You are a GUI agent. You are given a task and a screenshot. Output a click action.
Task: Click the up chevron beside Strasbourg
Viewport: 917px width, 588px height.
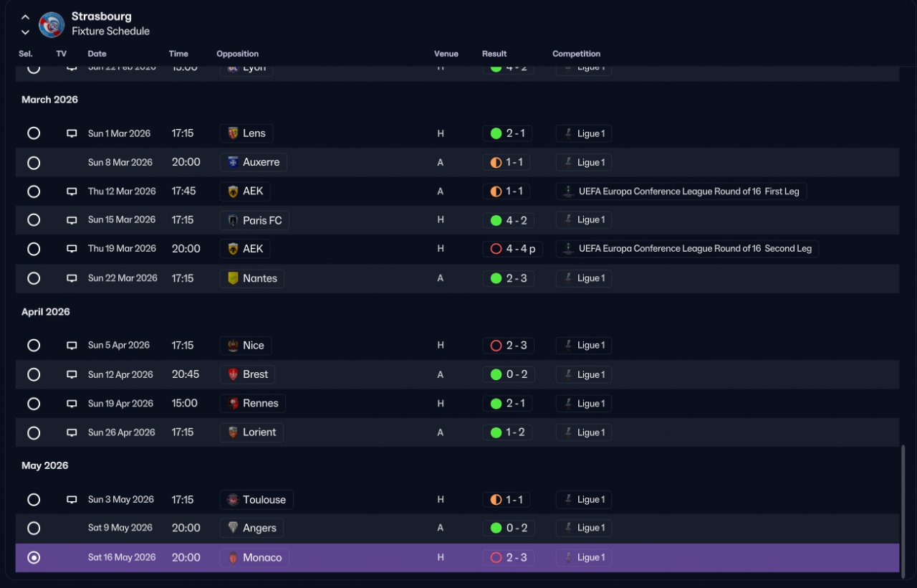(26, 17)
